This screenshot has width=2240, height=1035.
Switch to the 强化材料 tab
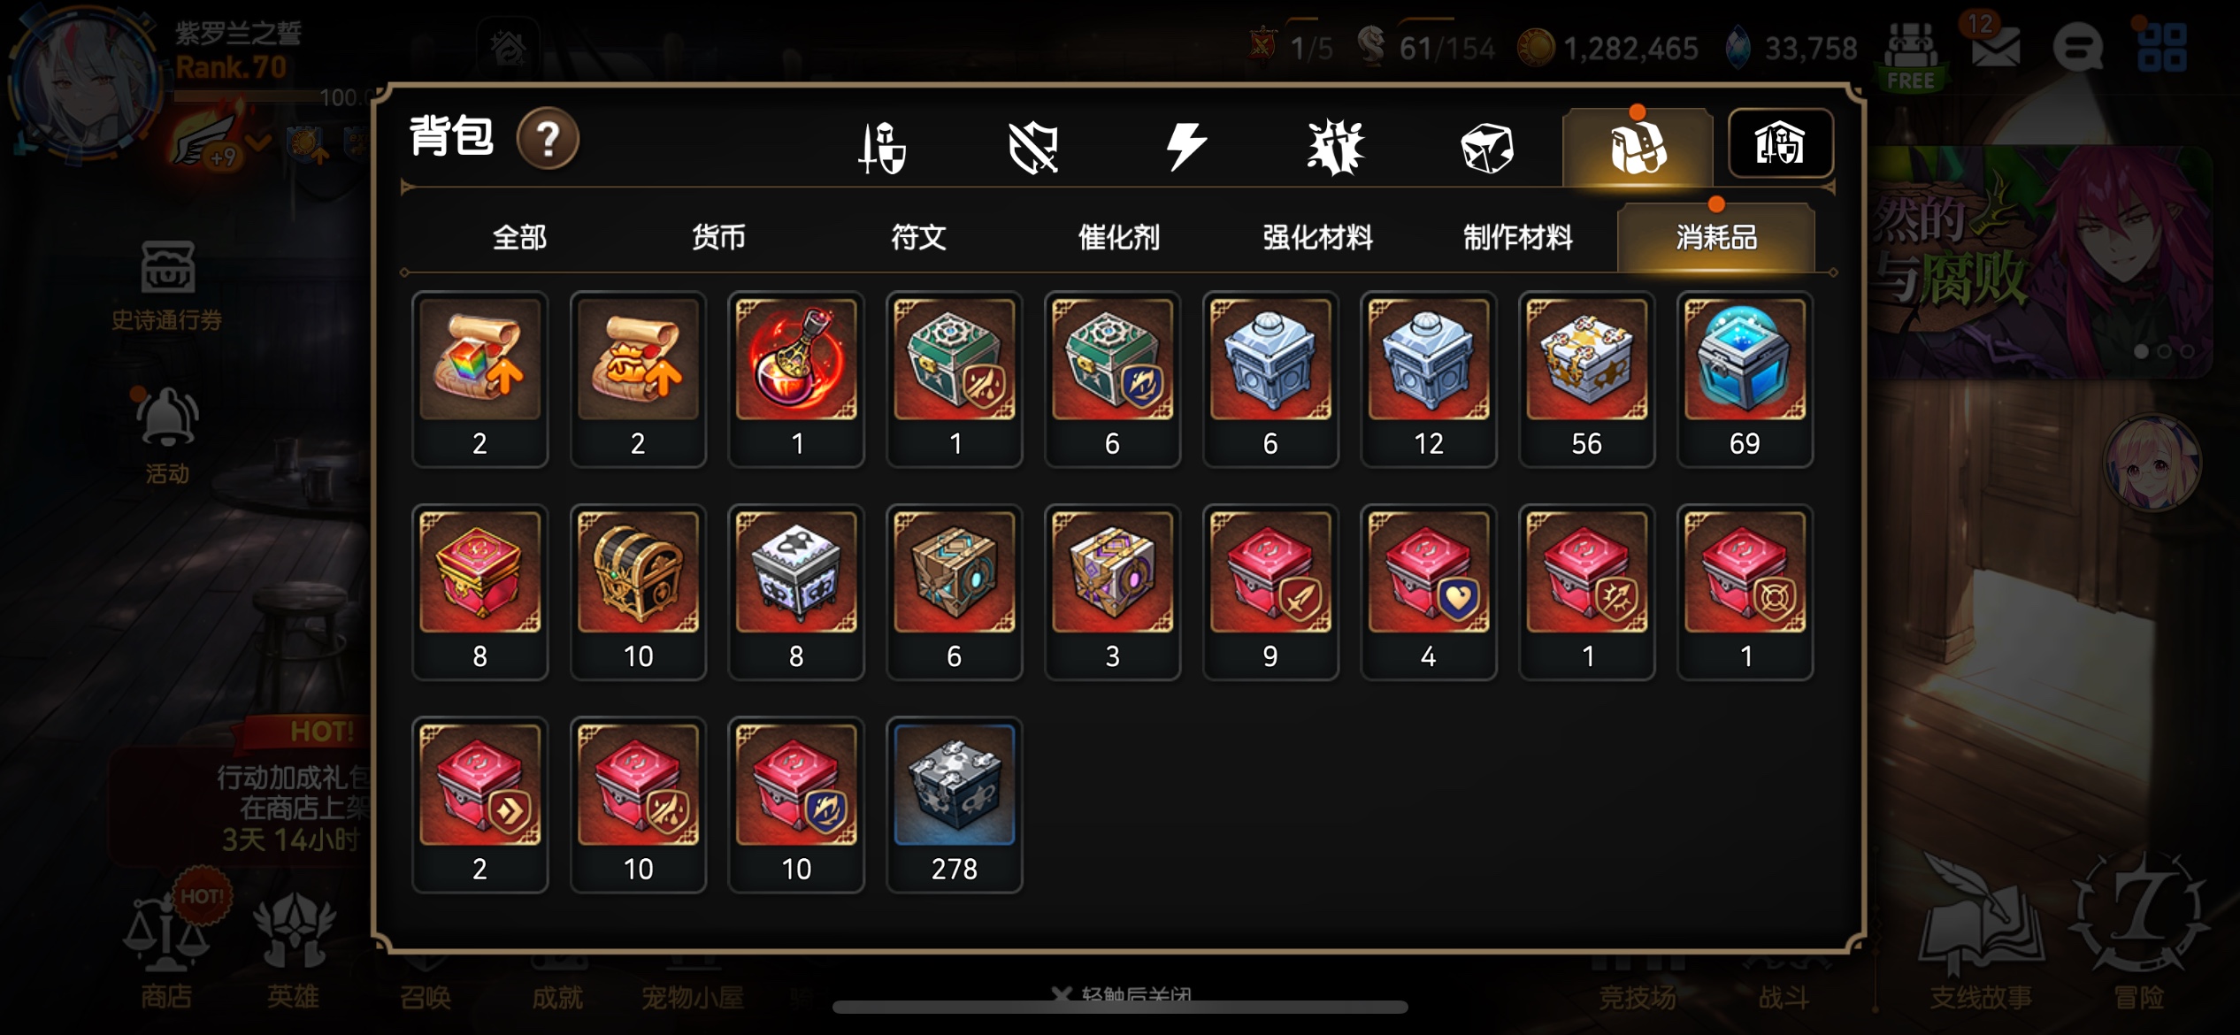coord(1317,237)
